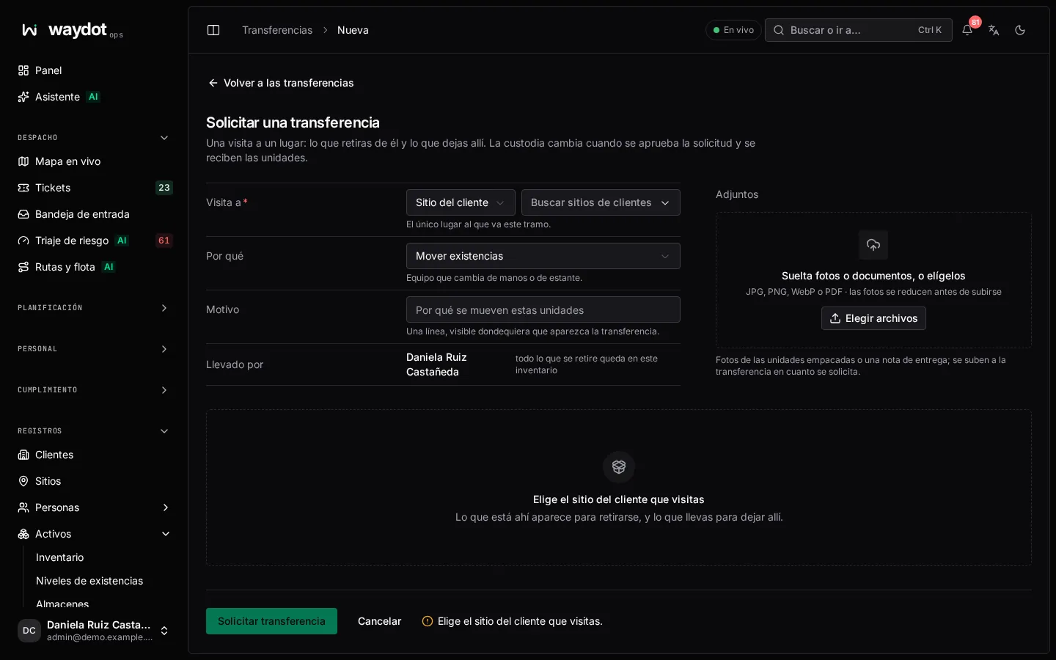Expand the Personal section
Viewport: 1056px width, 660px height.
pyautogui.click(x=94, y=349)
